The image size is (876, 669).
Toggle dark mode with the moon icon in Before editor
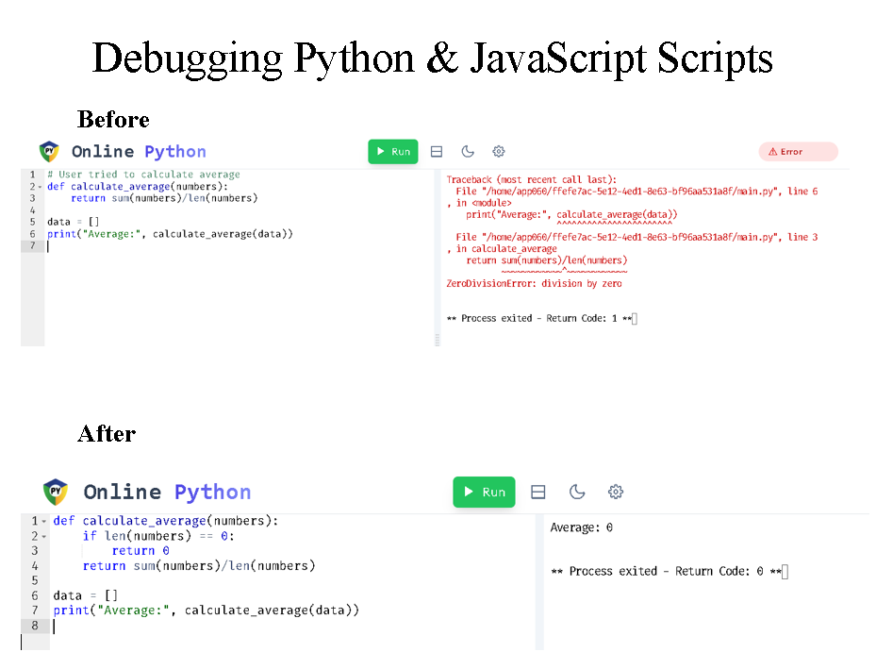[468, 151]
